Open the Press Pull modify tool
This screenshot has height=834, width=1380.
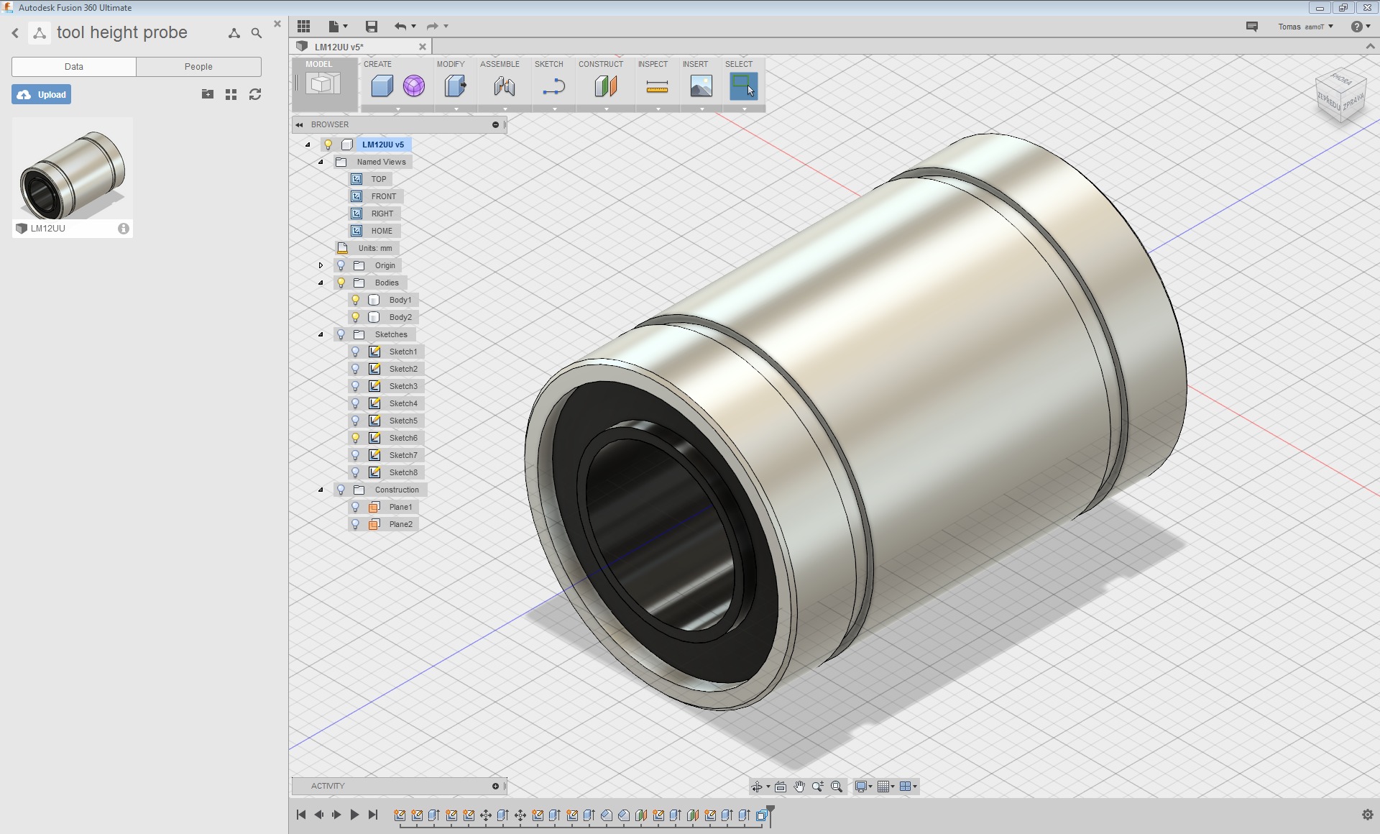tap(455, 86)
